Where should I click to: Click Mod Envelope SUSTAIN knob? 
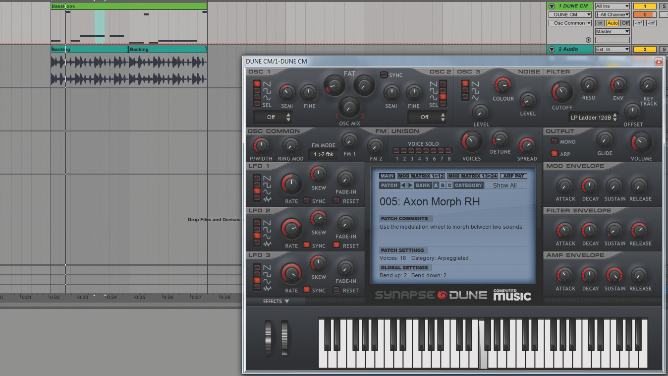click(614, 186)
